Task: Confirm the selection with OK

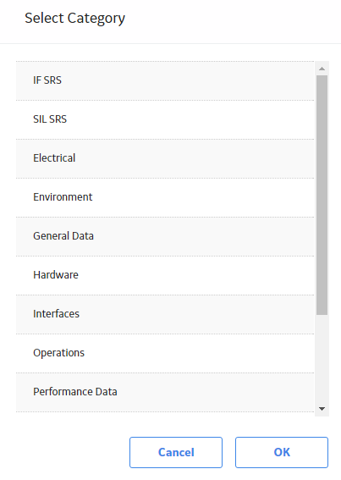Action: click(282, 452)
